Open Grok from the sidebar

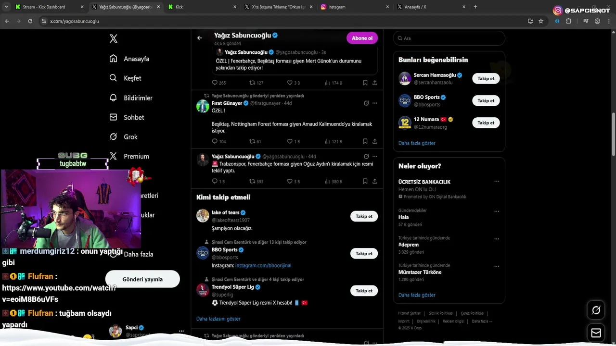(x=123, y=137)
